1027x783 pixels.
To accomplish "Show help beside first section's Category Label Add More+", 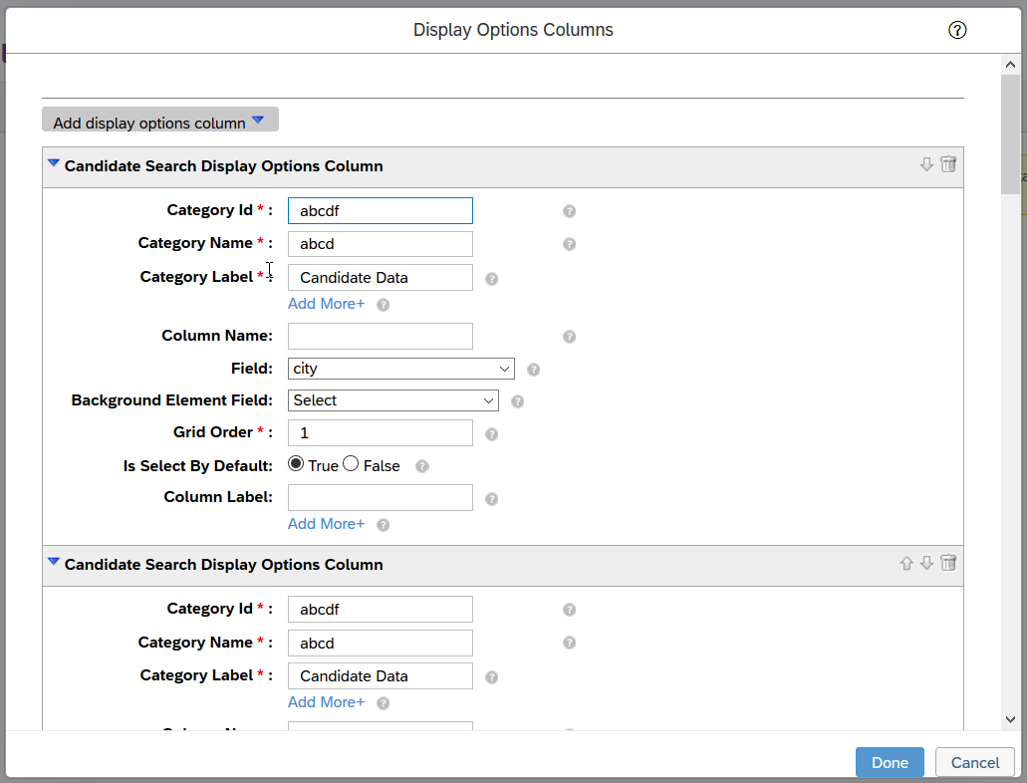I will click(384, 305).
